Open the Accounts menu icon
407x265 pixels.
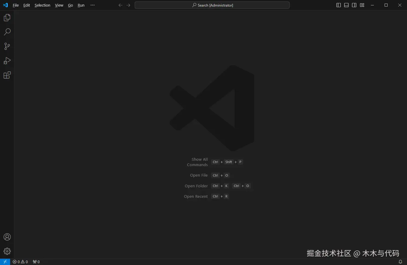tap(7, 237)
